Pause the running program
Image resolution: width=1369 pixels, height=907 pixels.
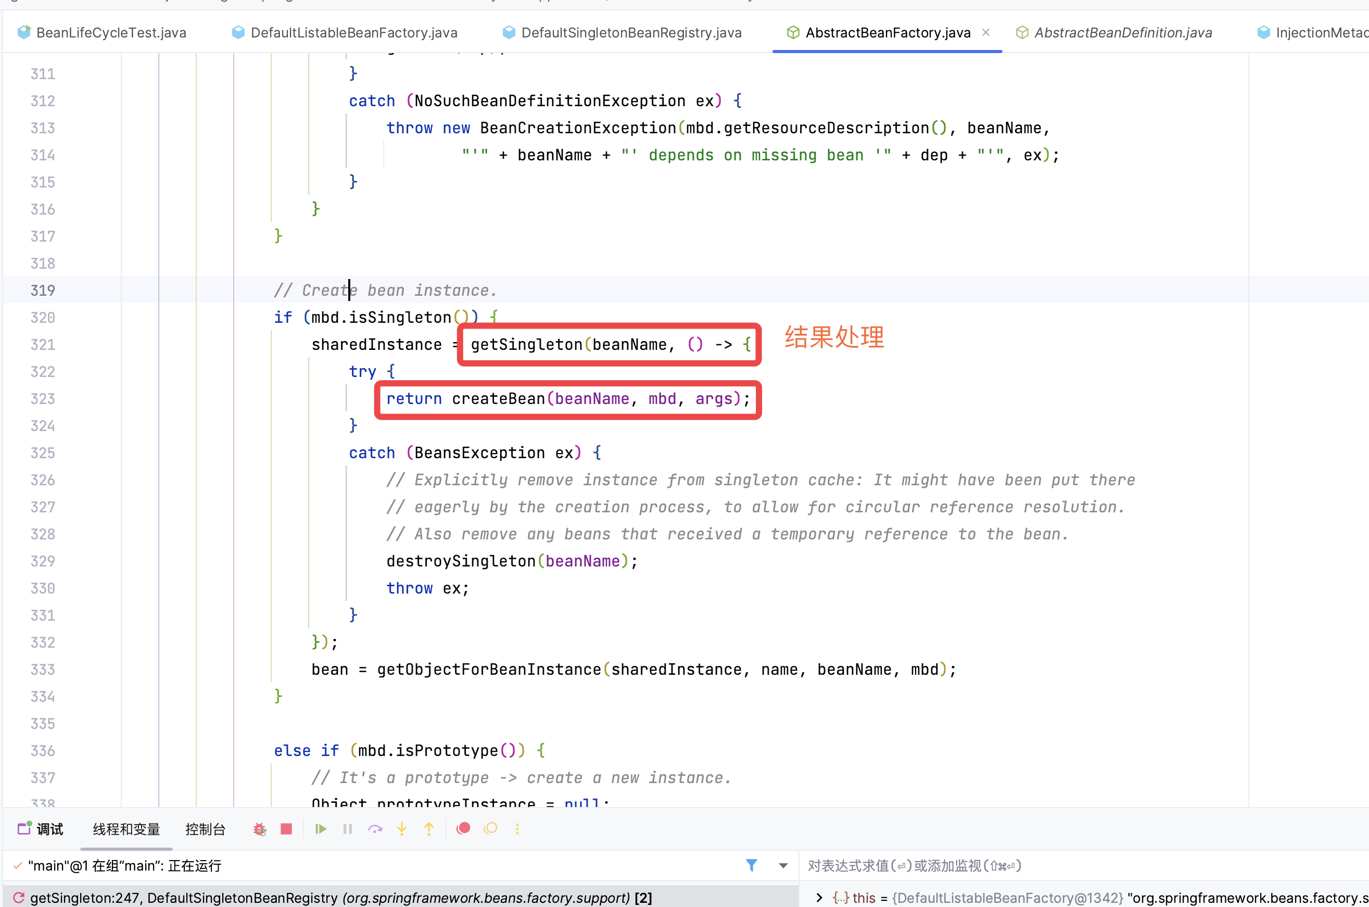347,829
